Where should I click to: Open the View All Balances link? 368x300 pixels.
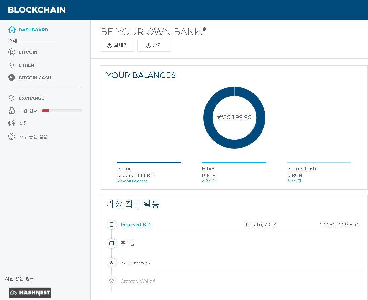pos(132,181)
